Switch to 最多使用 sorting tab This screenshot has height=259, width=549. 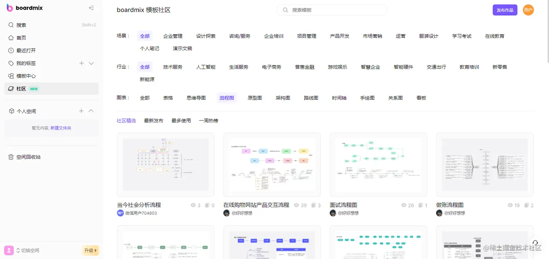181,121
